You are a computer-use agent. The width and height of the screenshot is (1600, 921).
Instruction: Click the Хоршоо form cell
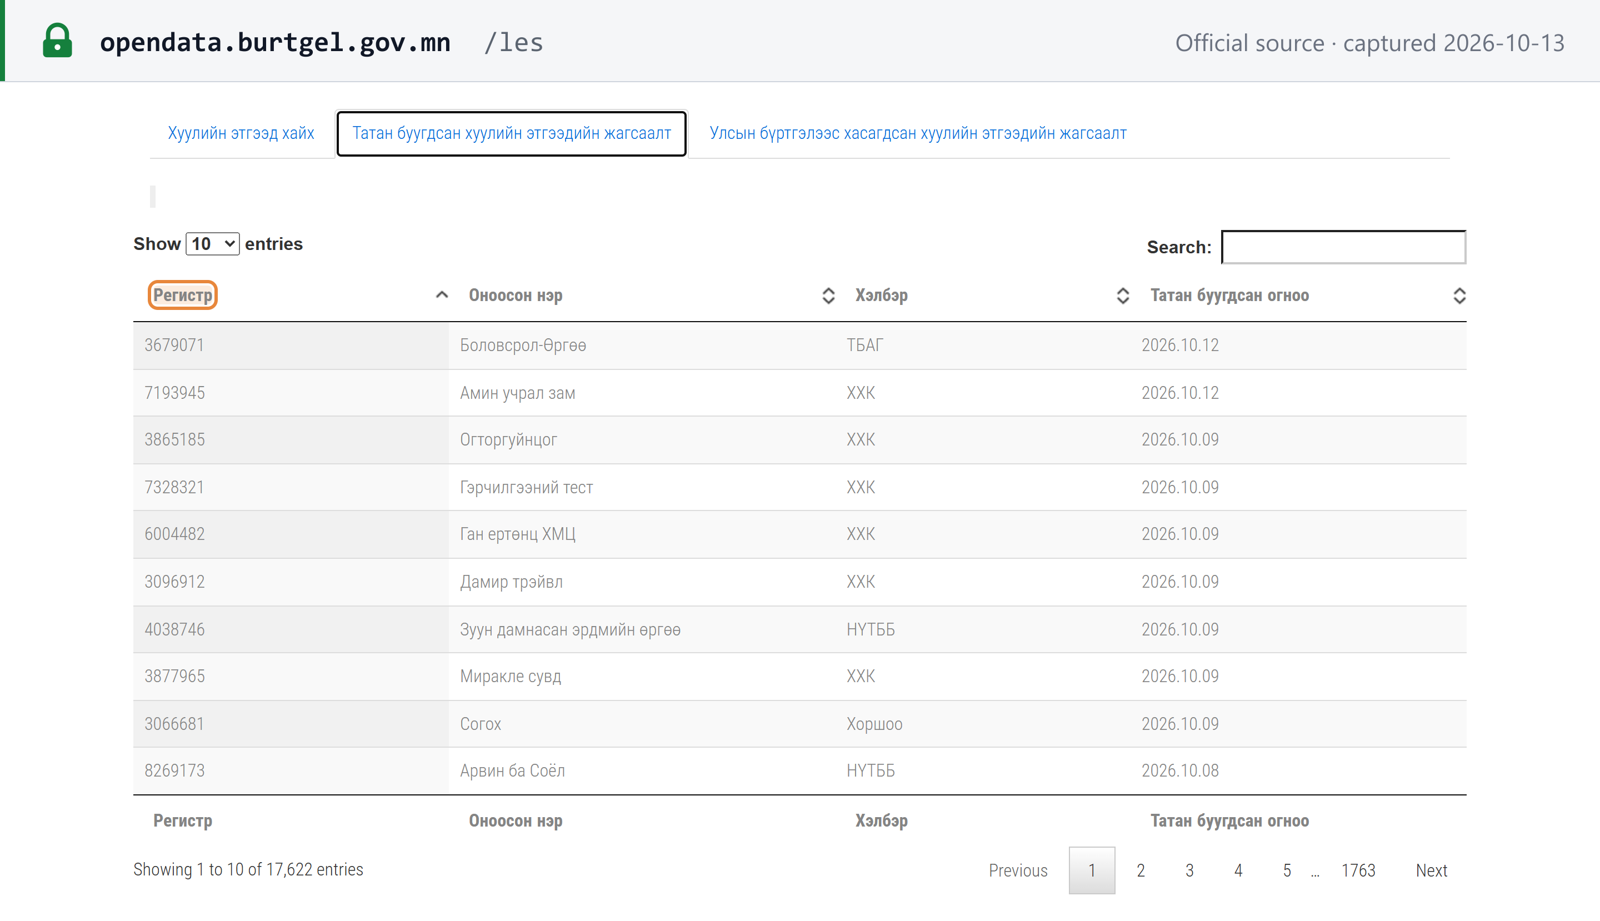[x=874, y=724]
